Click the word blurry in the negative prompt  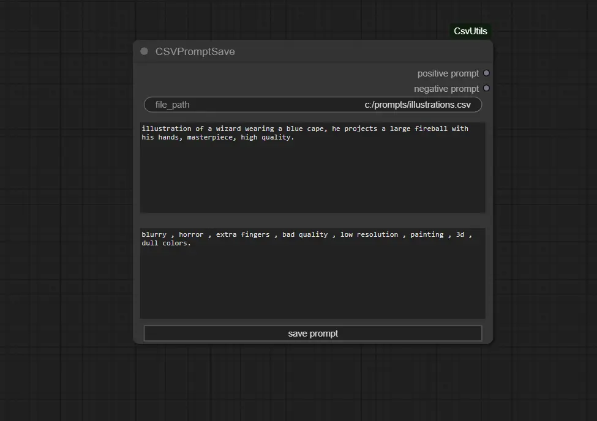click(154, 234)
